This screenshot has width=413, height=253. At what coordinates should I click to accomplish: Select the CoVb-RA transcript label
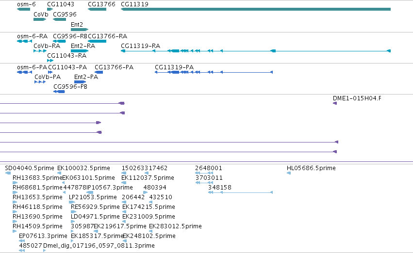click(x=47, y=46)
